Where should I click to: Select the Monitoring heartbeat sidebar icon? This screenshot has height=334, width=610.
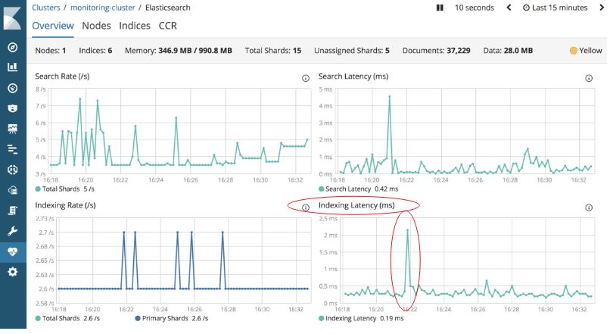[x=12, y=252]
